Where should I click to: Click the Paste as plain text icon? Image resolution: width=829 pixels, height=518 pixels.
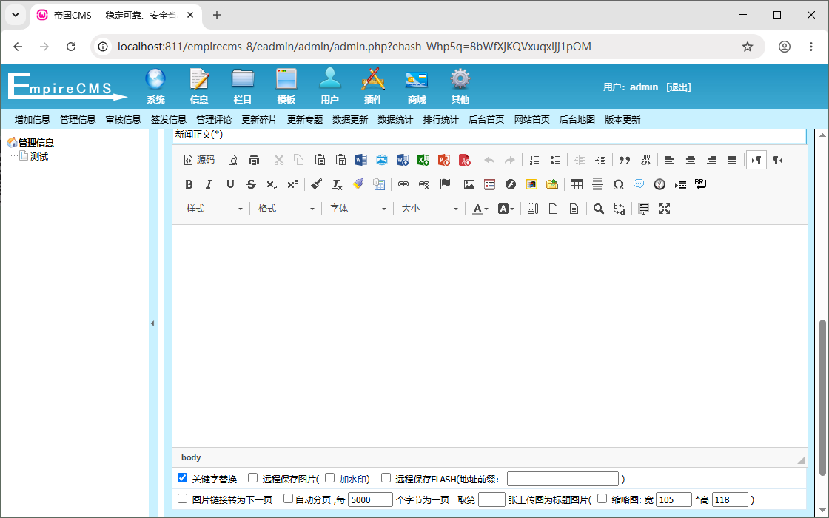tap(341, 160)
